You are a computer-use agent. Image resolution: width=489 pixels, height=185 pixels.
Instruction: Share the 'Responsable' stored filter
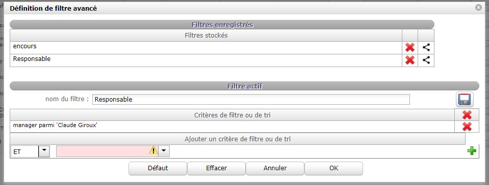pyautogui.click(x=426, y=60)
